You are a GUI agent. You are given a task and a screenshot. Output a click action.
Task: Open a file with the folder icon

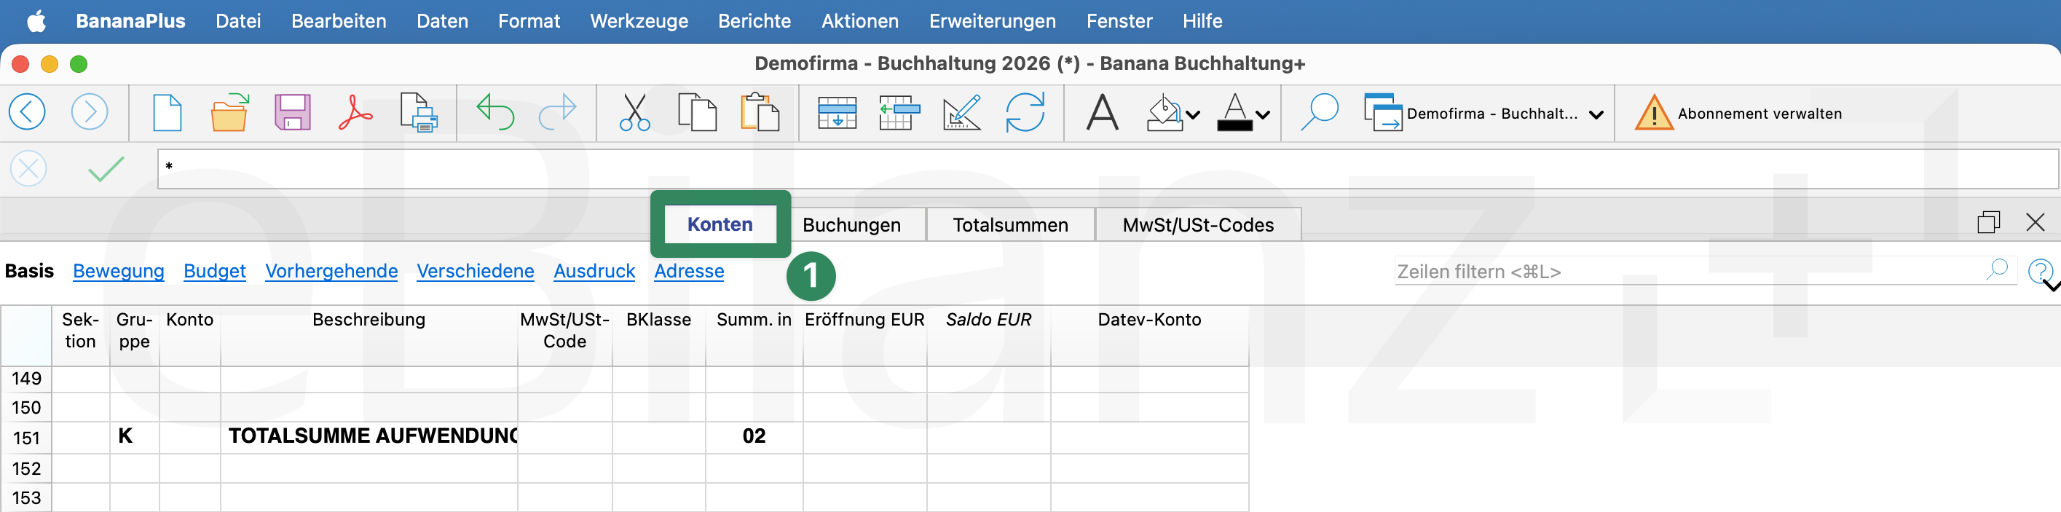(229, 113)
